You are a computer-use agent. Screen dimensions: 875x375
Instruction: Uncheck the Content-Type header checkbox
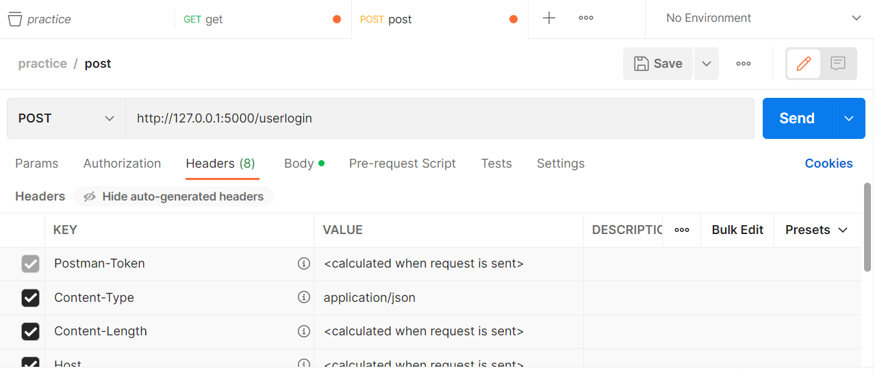coord(30,297)
